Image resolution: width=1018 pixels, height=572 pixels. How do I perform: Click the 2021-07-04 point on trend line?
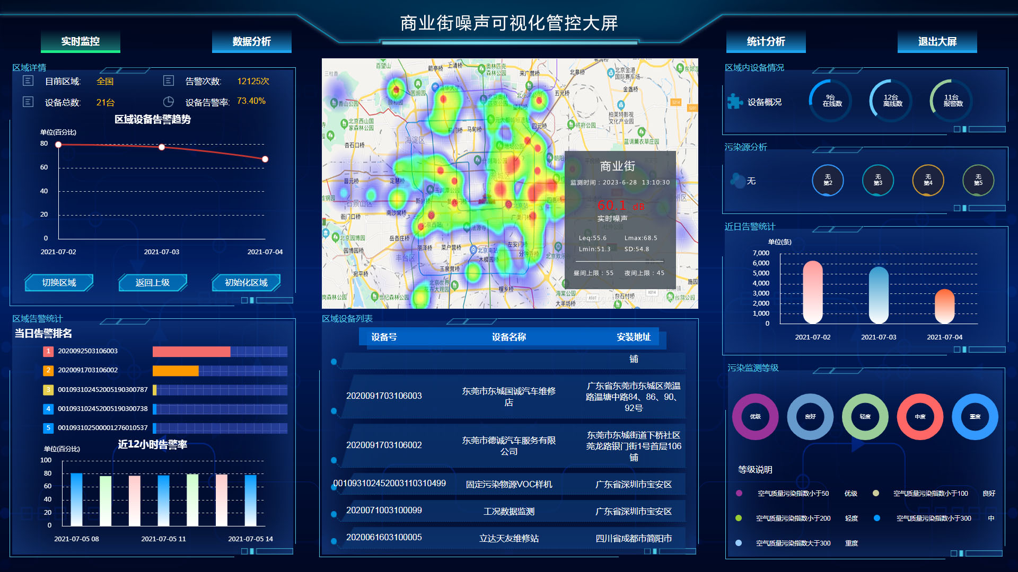click(265, 159)
